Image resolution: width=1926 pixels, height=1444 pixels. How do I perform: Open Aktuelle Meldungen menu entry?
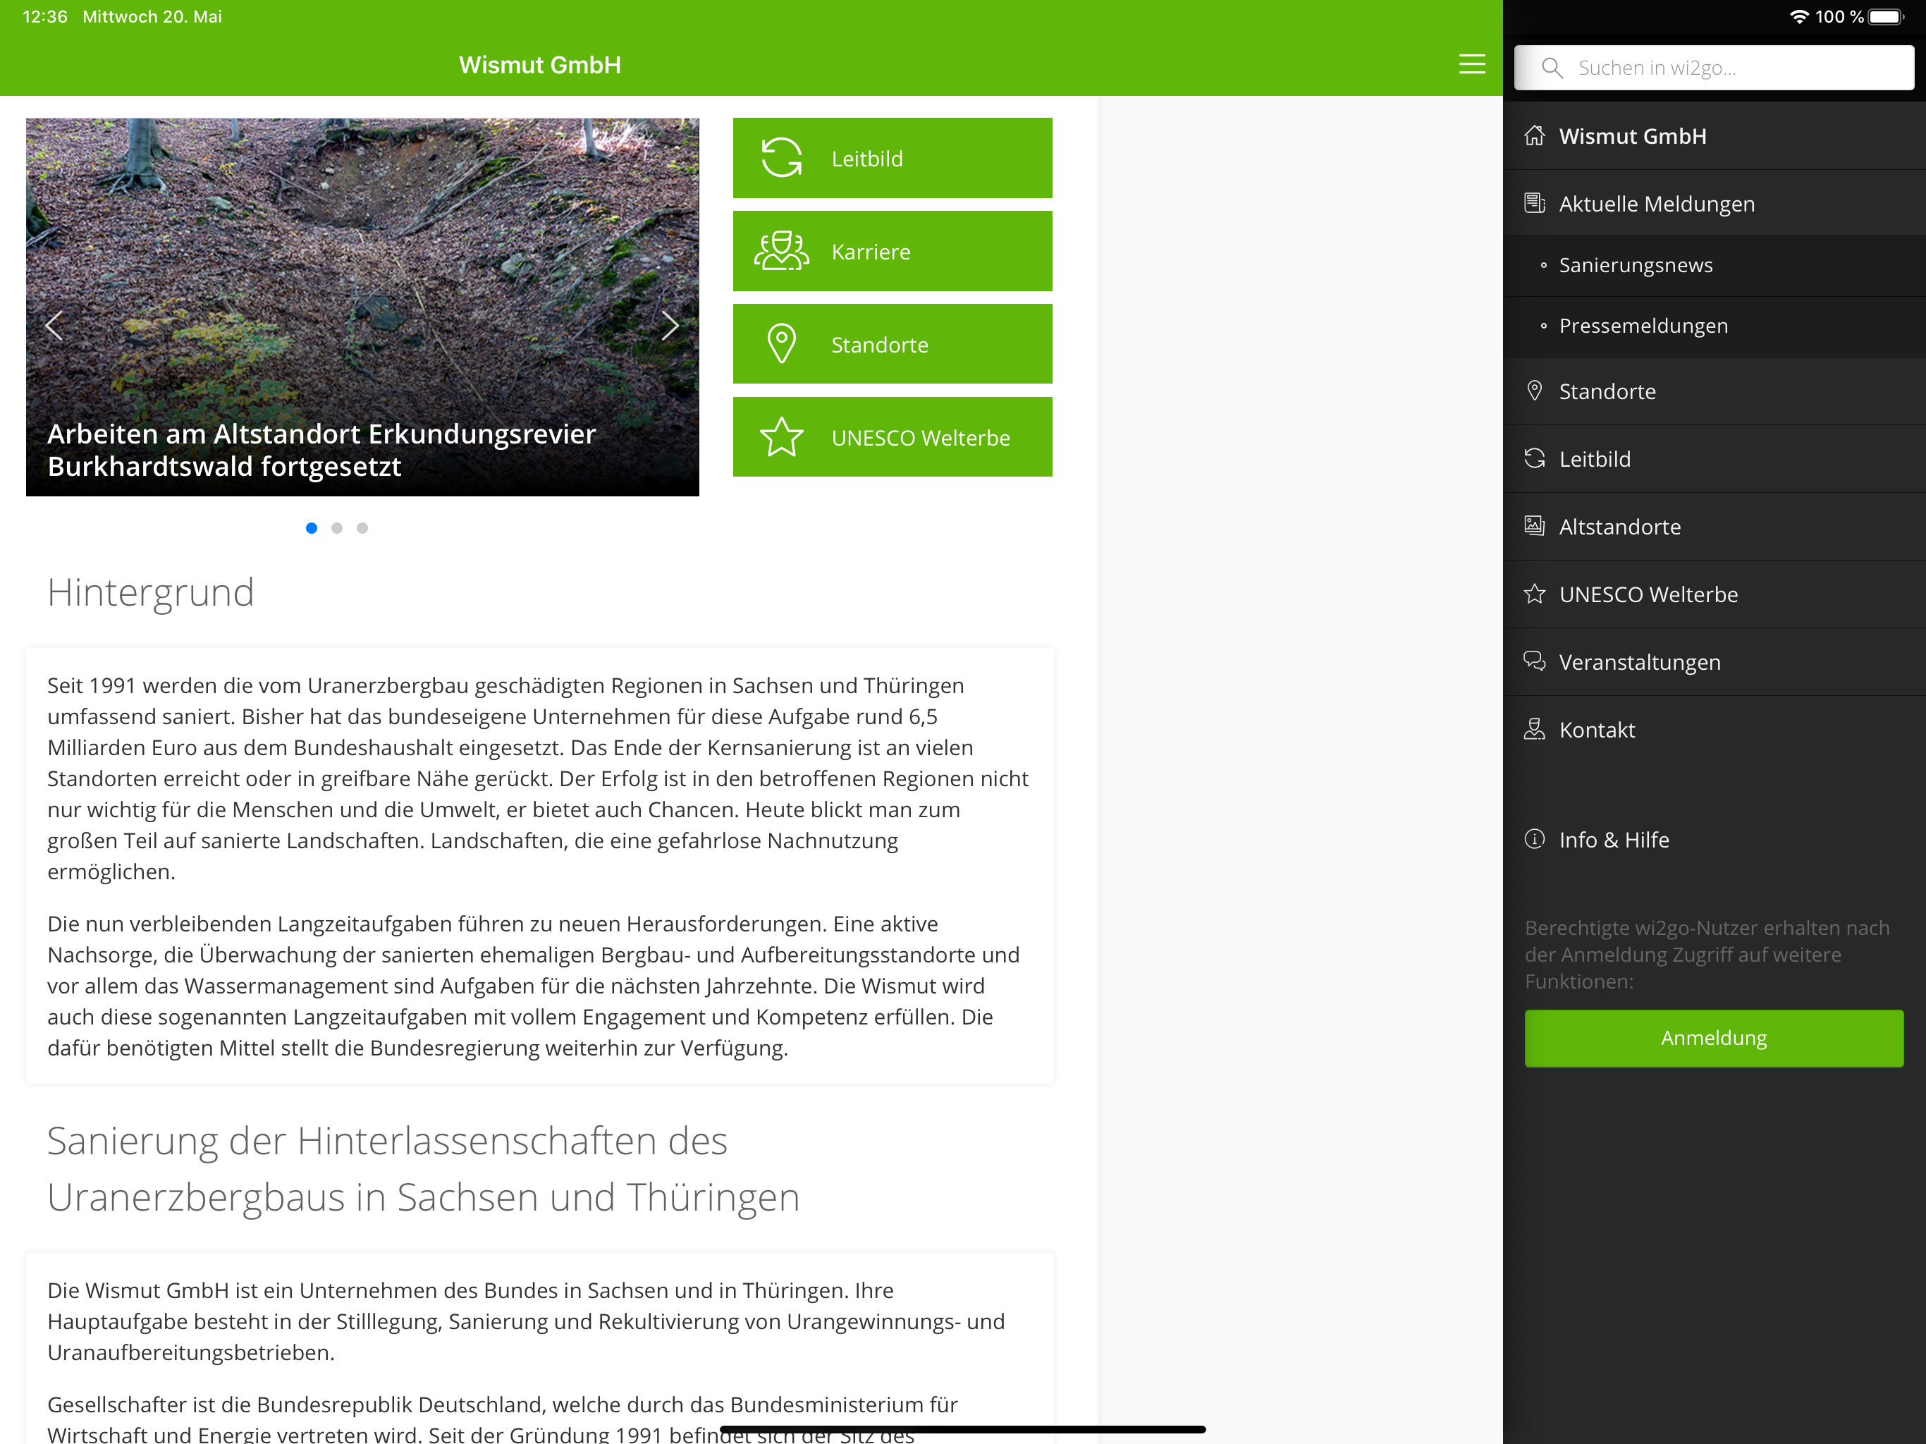(x=1714, y=203)
